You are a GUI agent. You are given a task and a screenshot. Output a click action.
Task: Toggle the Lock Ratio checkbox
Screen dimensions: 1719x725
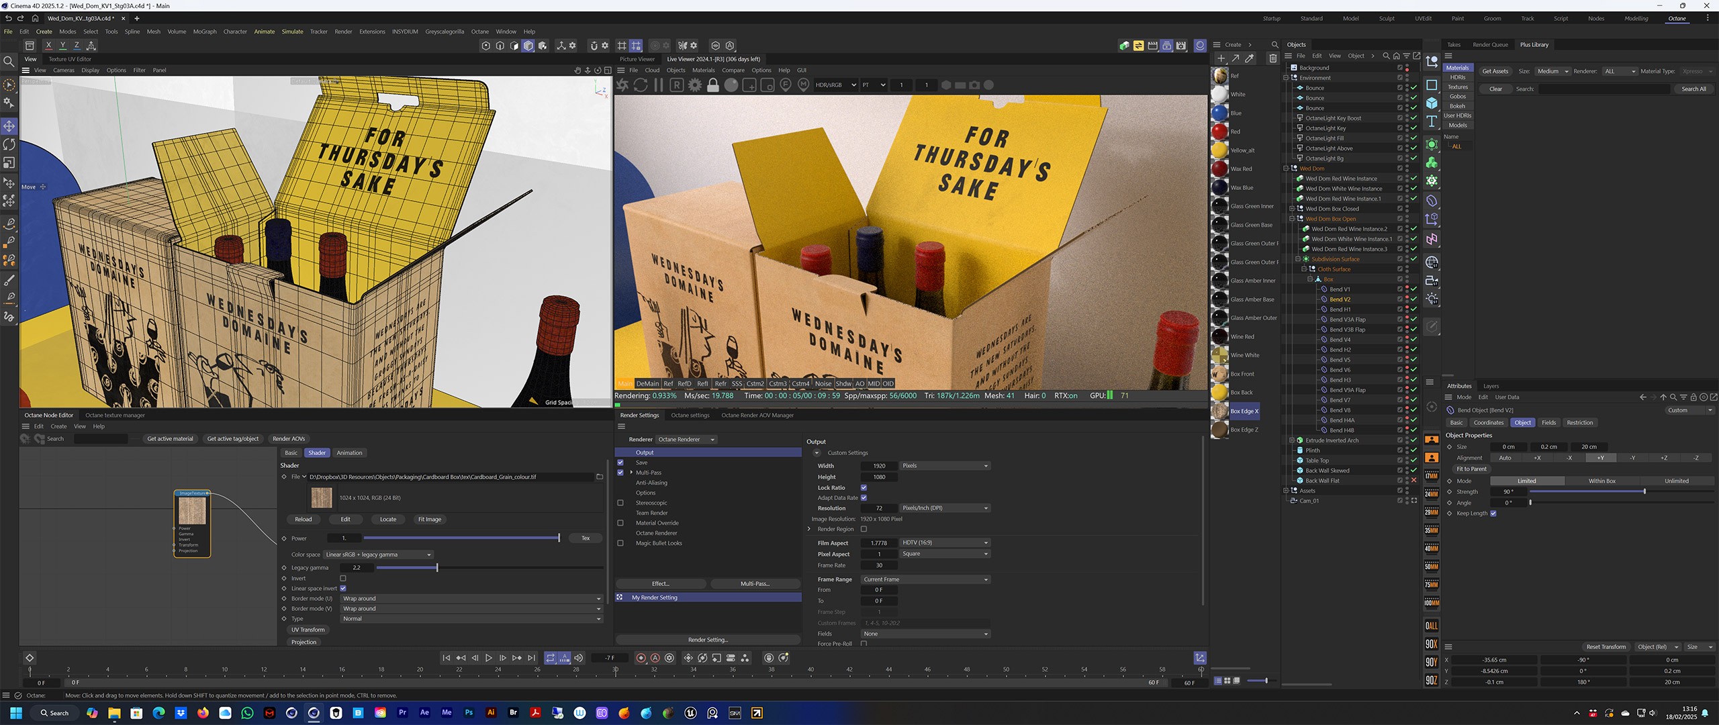tap(864, 488)
